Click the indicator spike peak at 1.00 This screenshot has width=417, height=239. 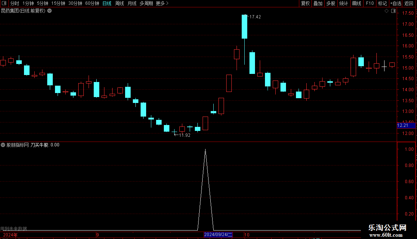click(205, 149)
